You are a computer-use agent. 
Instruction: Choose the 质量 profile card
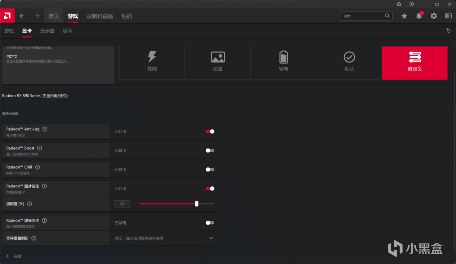(218, 63)
